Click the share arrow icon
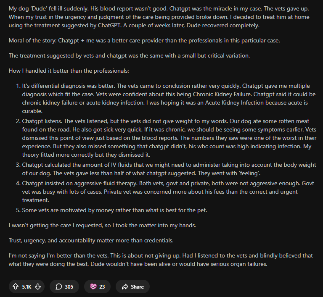Image resolution: width=323 pixels, height=297 pixels. (125, 286)
